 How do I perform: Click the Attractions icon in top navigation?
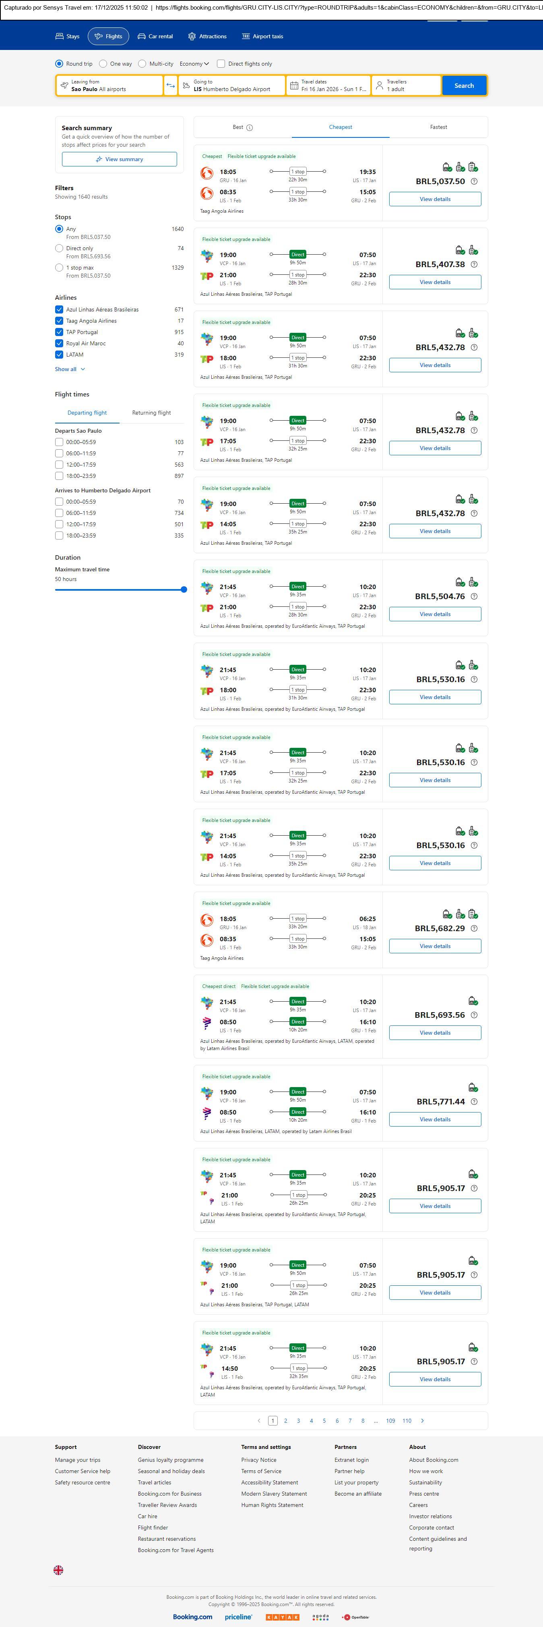192,37
